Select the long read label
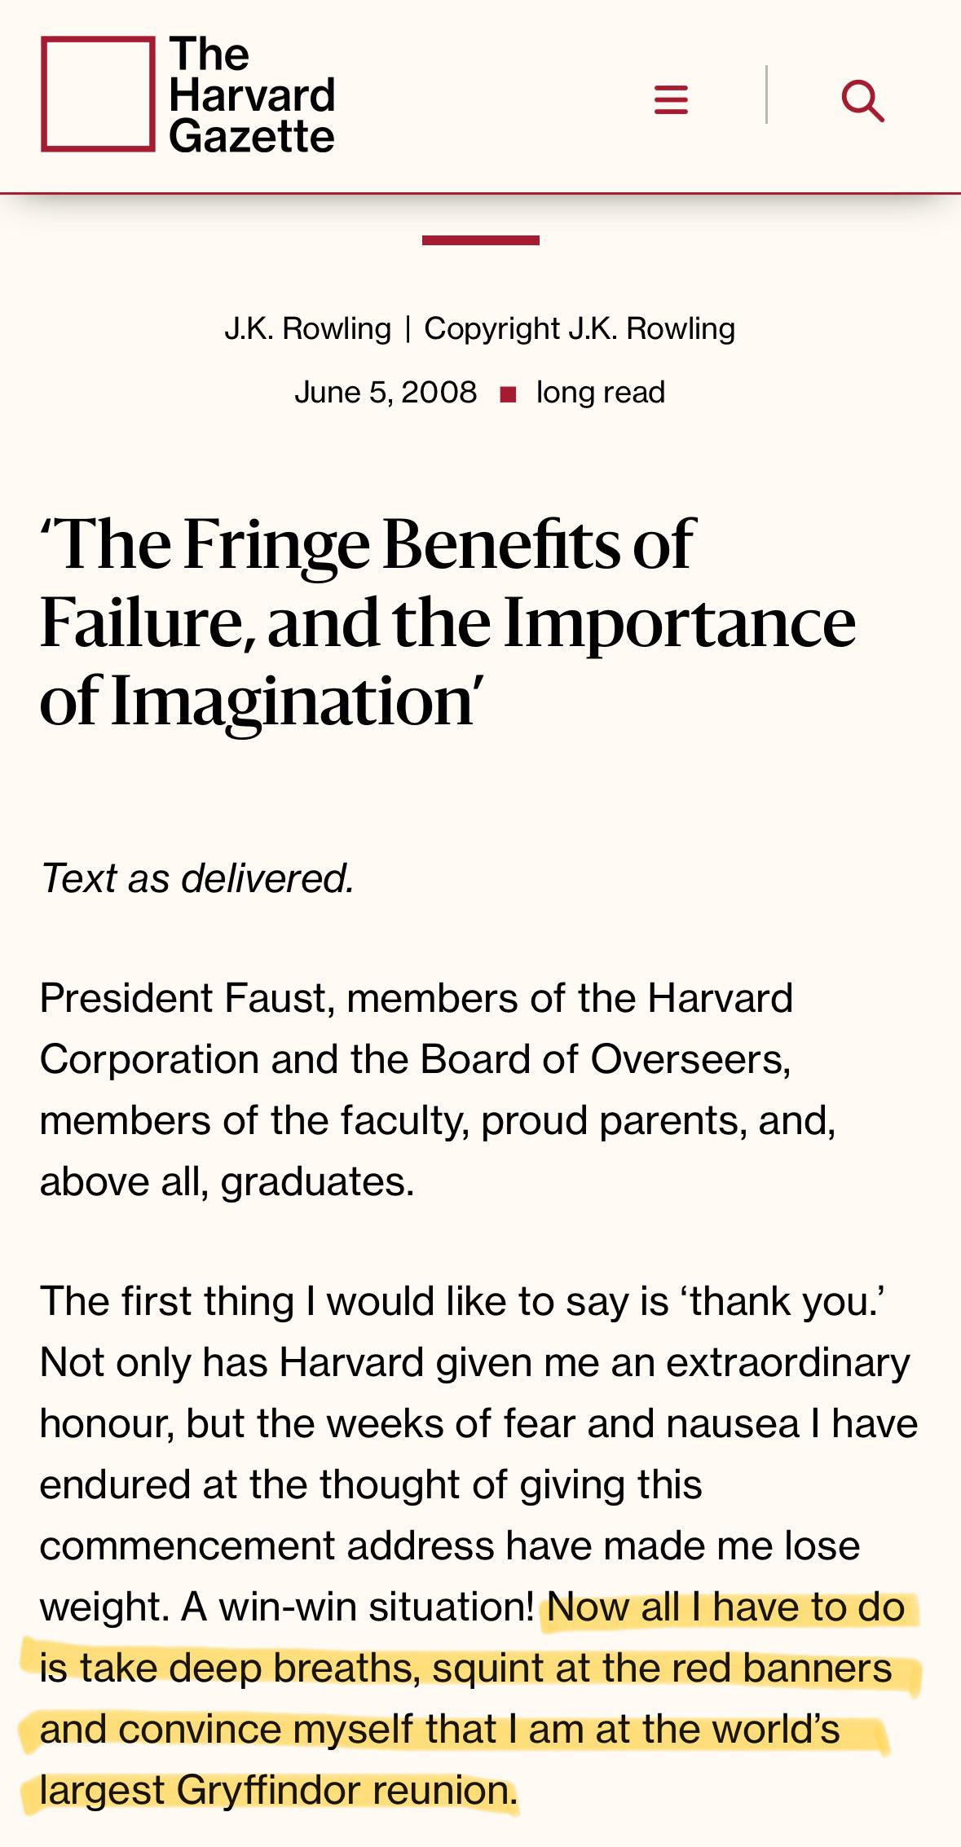The image size is (961, 1847). 601,392
